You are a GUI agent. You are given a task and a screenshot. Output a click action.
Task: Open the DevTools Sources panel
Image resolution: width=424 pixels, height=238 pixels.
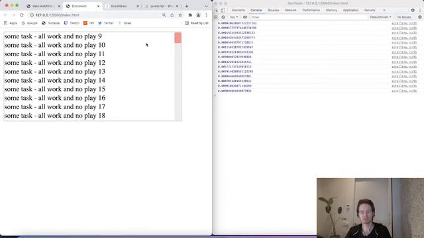click(x=274, y=11)
